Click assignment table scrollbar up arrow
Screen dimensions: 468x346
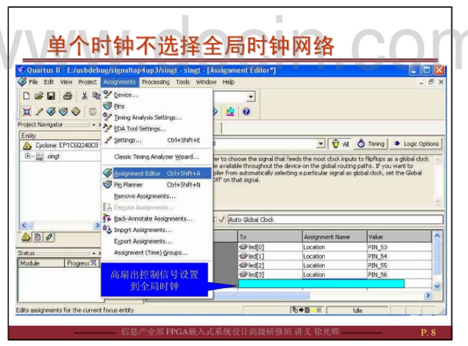[x=437, y=236]
